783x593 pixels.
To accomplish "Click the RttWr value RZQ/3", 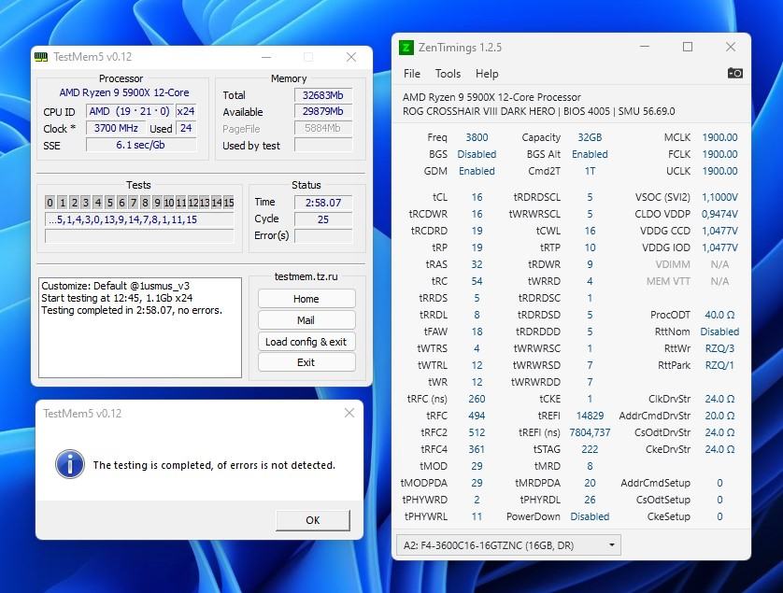I will tap(719, 348).
